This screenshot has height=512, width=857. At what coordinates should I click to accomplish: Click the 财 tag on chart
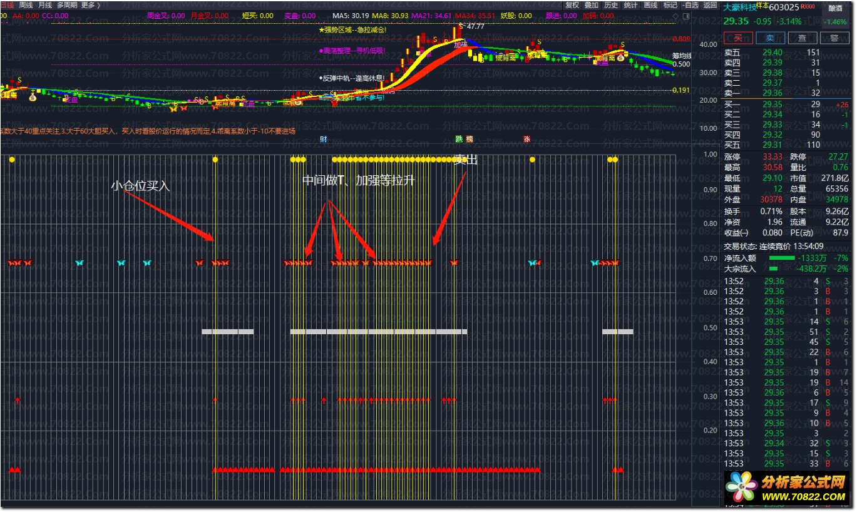[323, 139]
